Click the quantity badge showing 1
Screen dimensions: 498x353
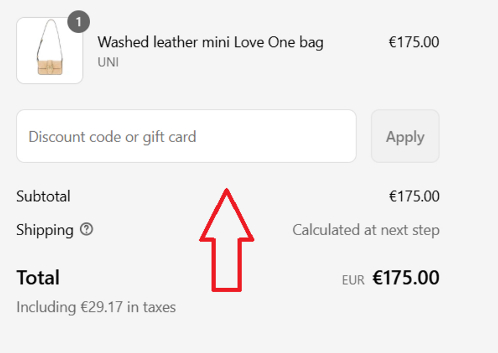click(x=79, y=22)
